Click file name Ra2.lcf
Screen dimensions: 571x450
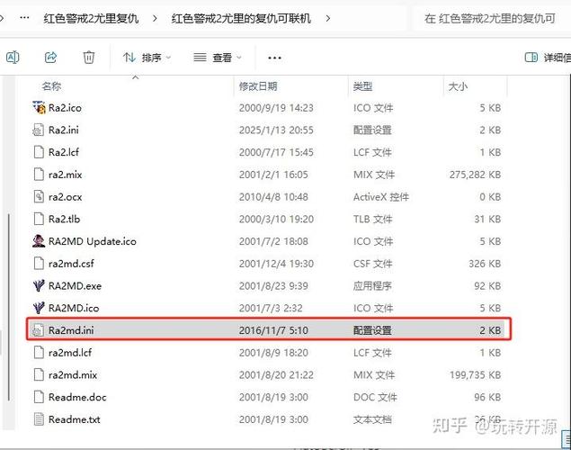coord(64,152)
